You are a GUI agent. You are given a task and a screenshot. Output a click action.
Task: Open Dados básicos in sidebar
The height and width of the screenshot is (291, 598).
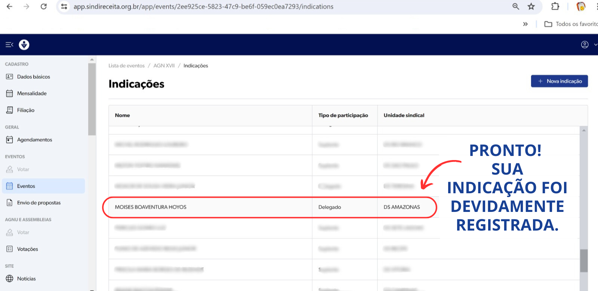33,76
